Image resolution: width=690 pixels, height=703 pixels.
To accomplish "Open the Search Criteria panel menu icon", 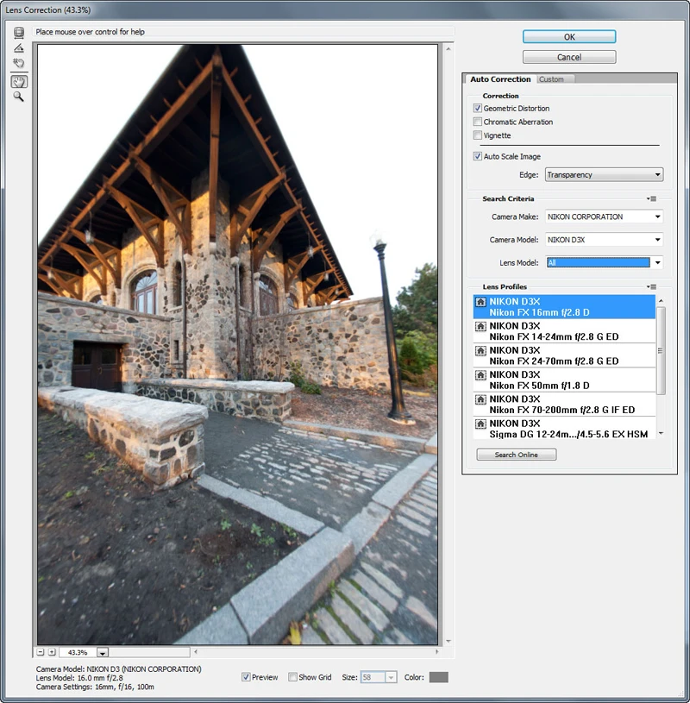I will (x=651, y=198).
